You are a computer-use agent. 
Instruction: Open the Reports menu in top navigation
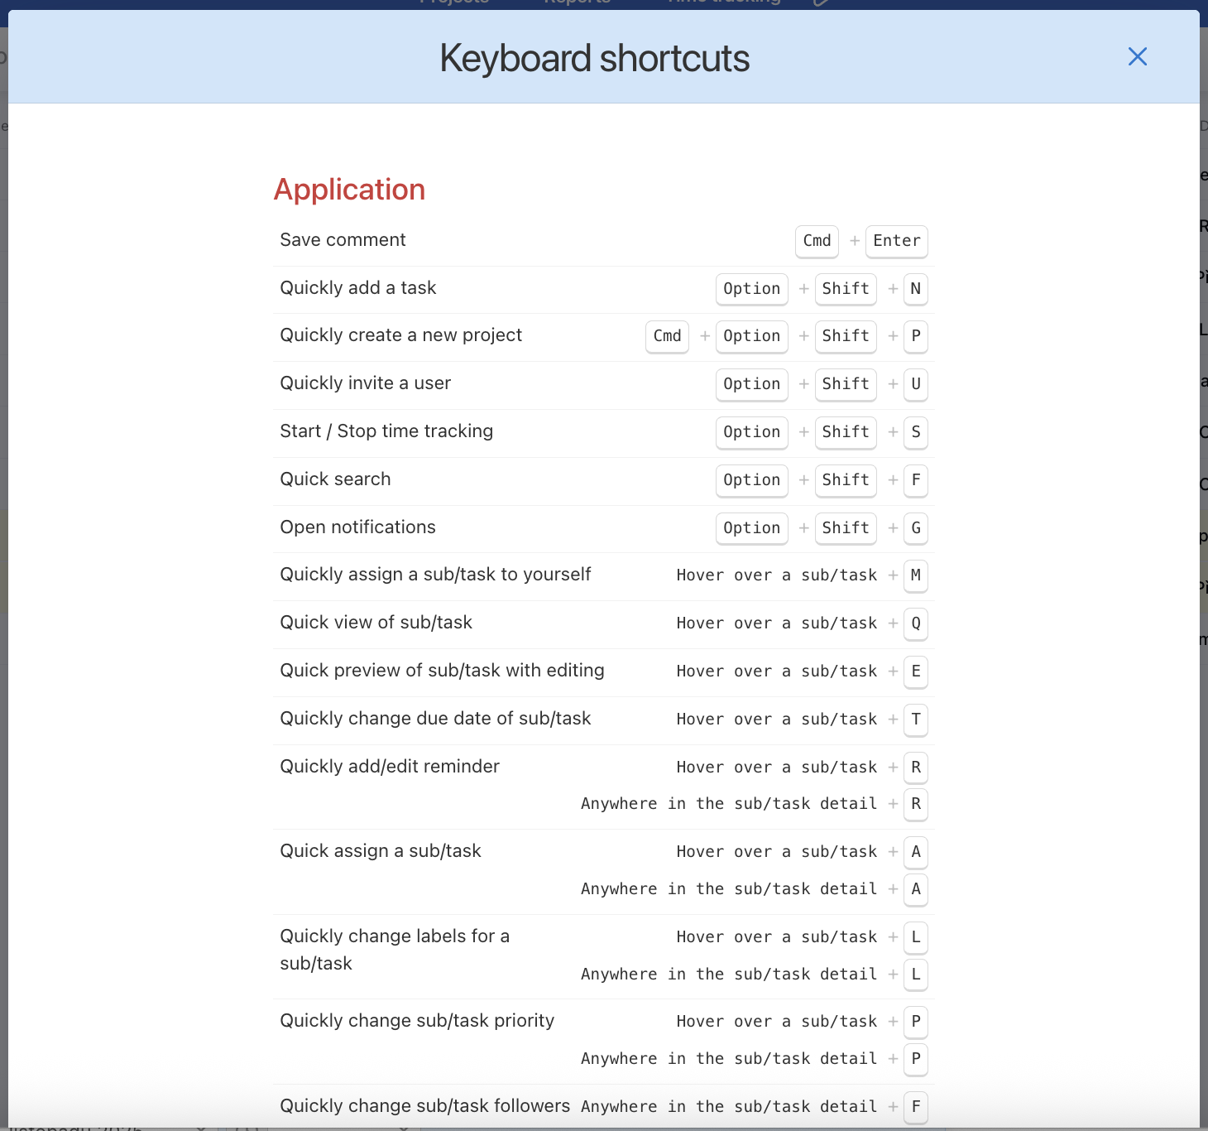pos(578,3)
